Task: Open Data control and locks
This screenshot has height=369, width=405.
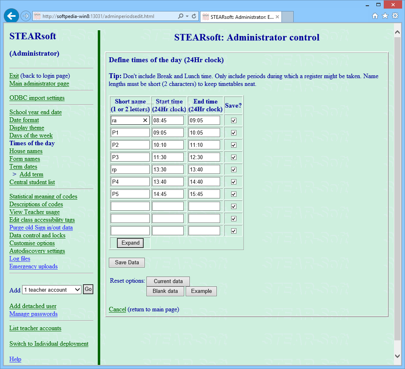Action: point(38,235)
